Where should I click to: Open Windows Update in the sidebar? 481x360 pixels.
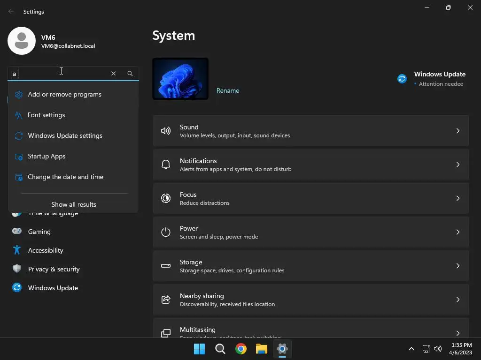(x=73, y=288)
